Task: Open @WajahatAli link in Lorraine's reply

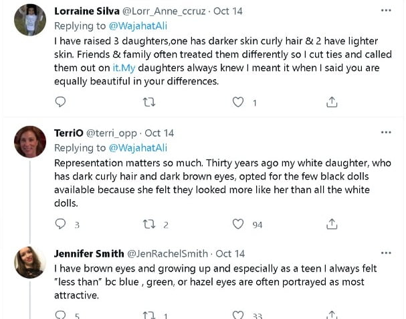Action: 137,25
